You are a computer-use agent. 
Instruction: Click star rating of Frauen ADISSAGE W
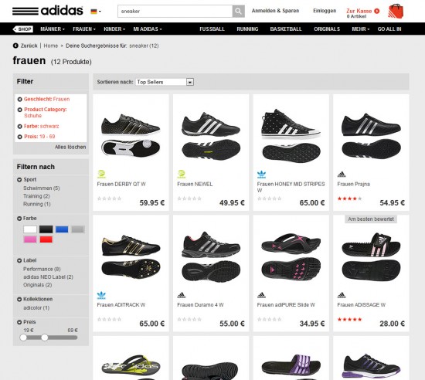coord(349,319)
